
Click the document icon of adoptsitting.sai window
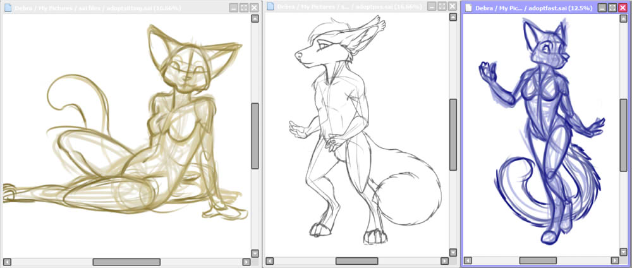click(8, 8)
